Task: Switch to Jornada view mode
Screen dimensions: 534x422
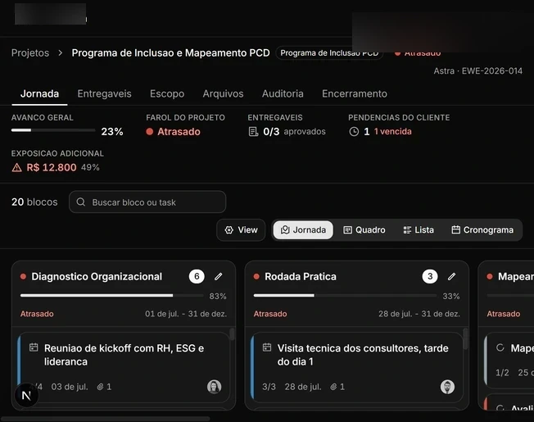Action: click(303, 230)
